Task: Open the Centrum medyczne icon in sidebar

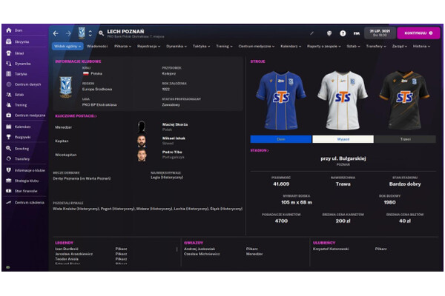Action: point(8,115)
